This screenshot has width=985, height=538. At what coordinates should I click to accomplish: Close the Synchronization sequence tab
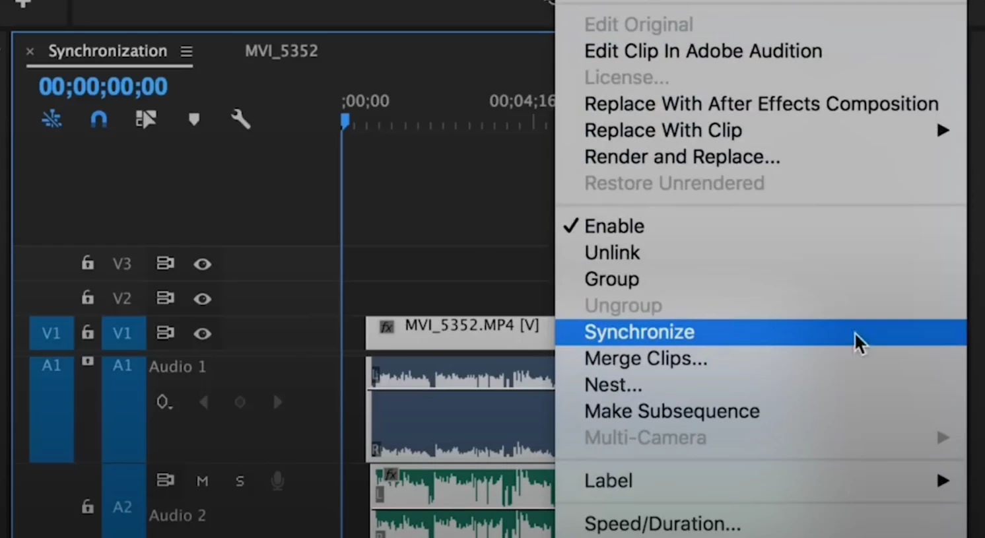30,51
